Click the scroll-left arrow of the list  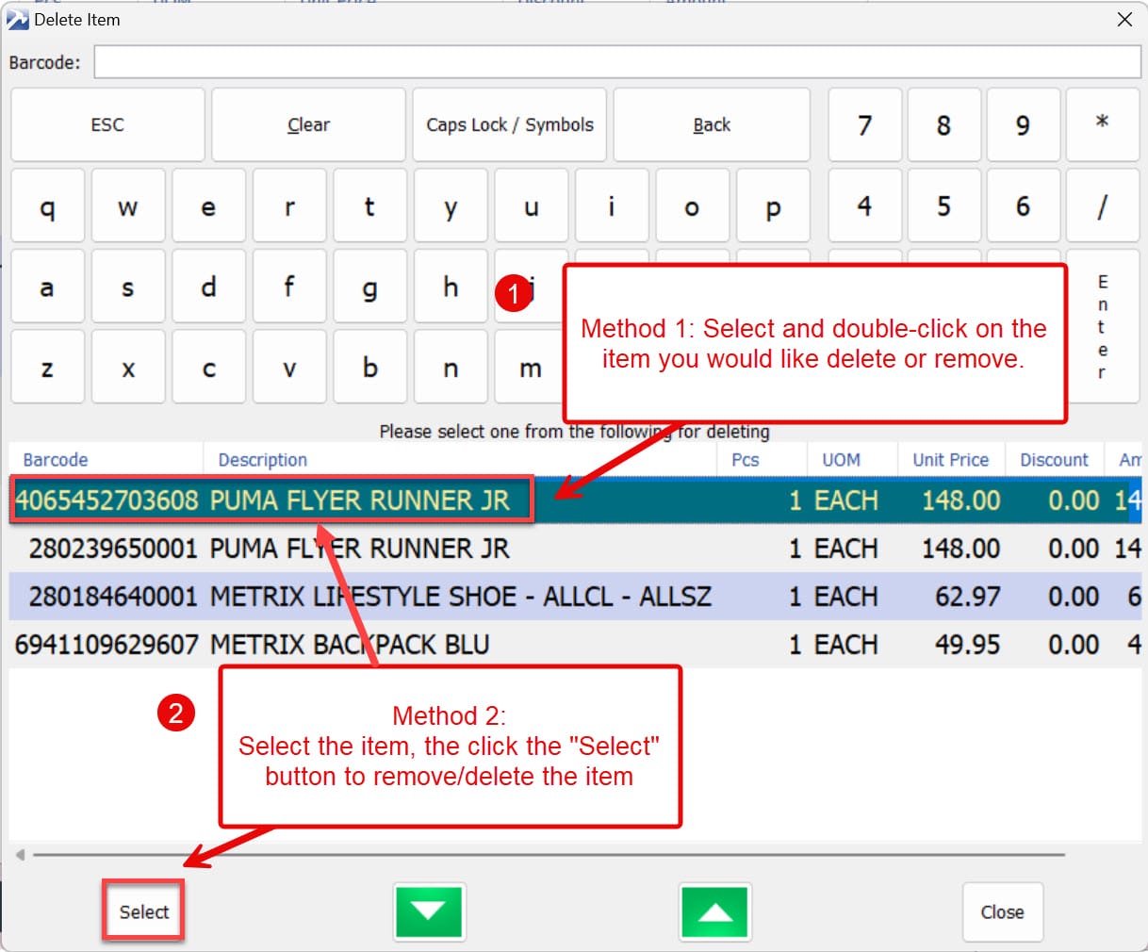coord(20,855)
